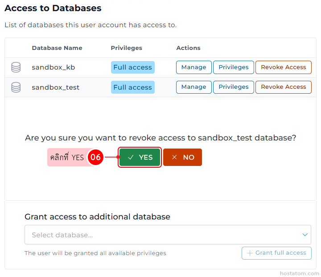Click the sandbox_kb database name

coord(53,67)
